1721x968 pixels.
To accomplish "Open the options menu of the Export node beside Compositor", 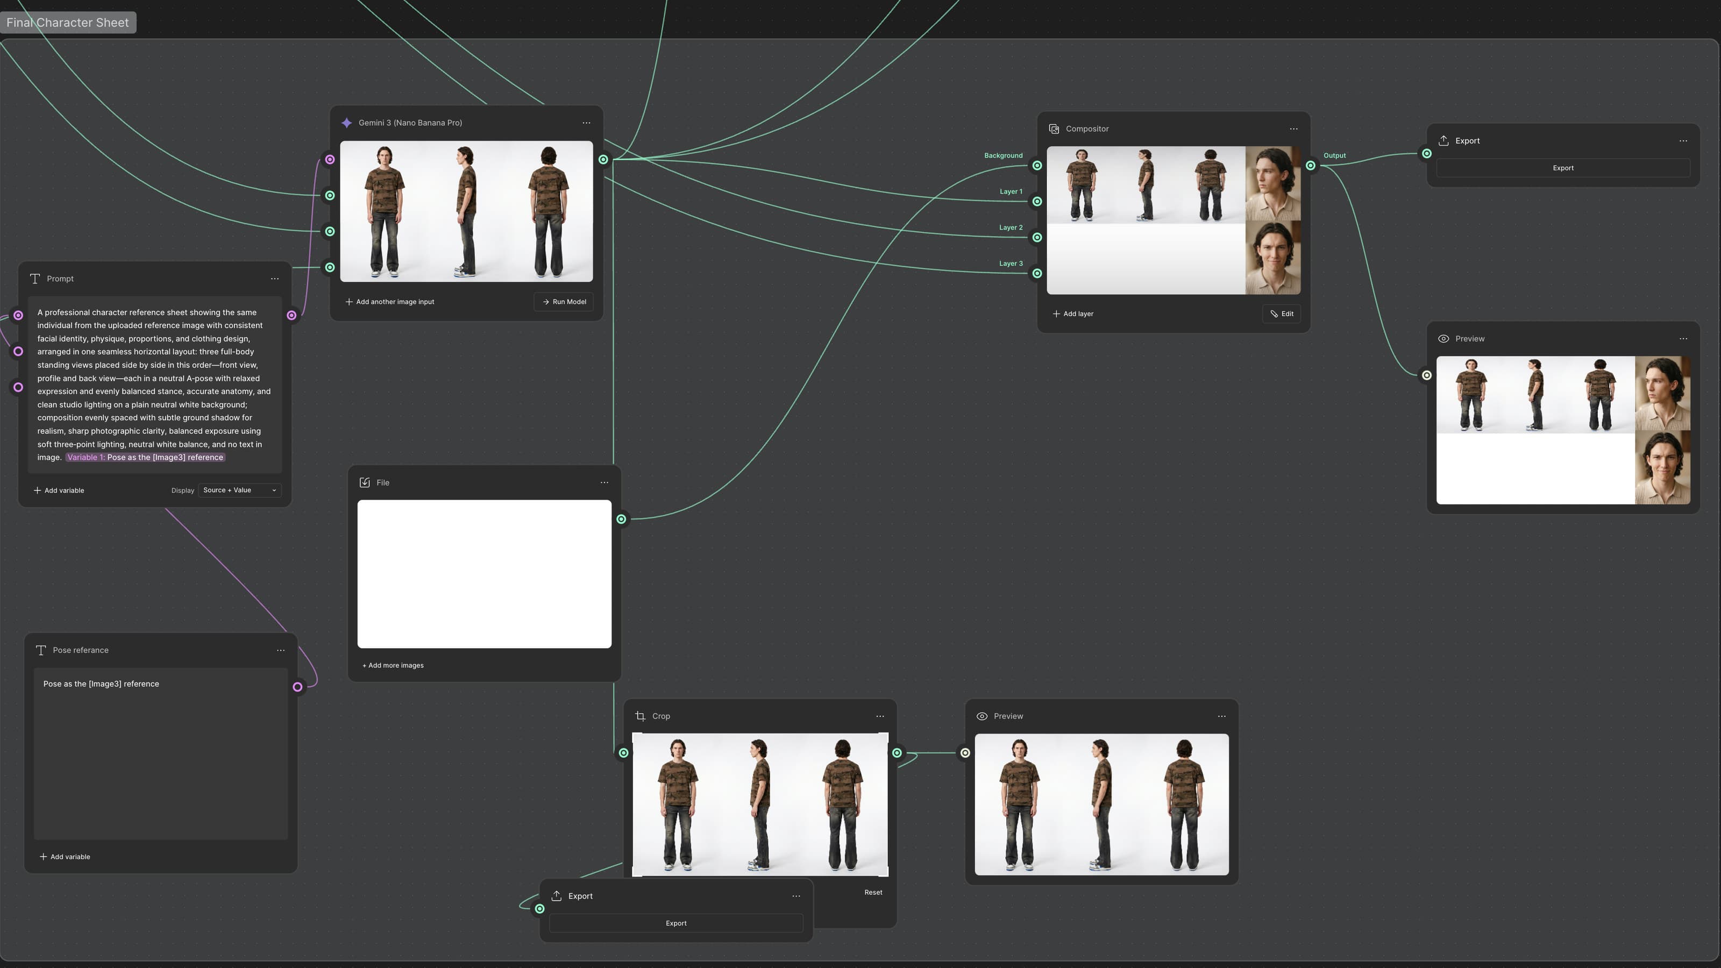I will point(1683,141).
